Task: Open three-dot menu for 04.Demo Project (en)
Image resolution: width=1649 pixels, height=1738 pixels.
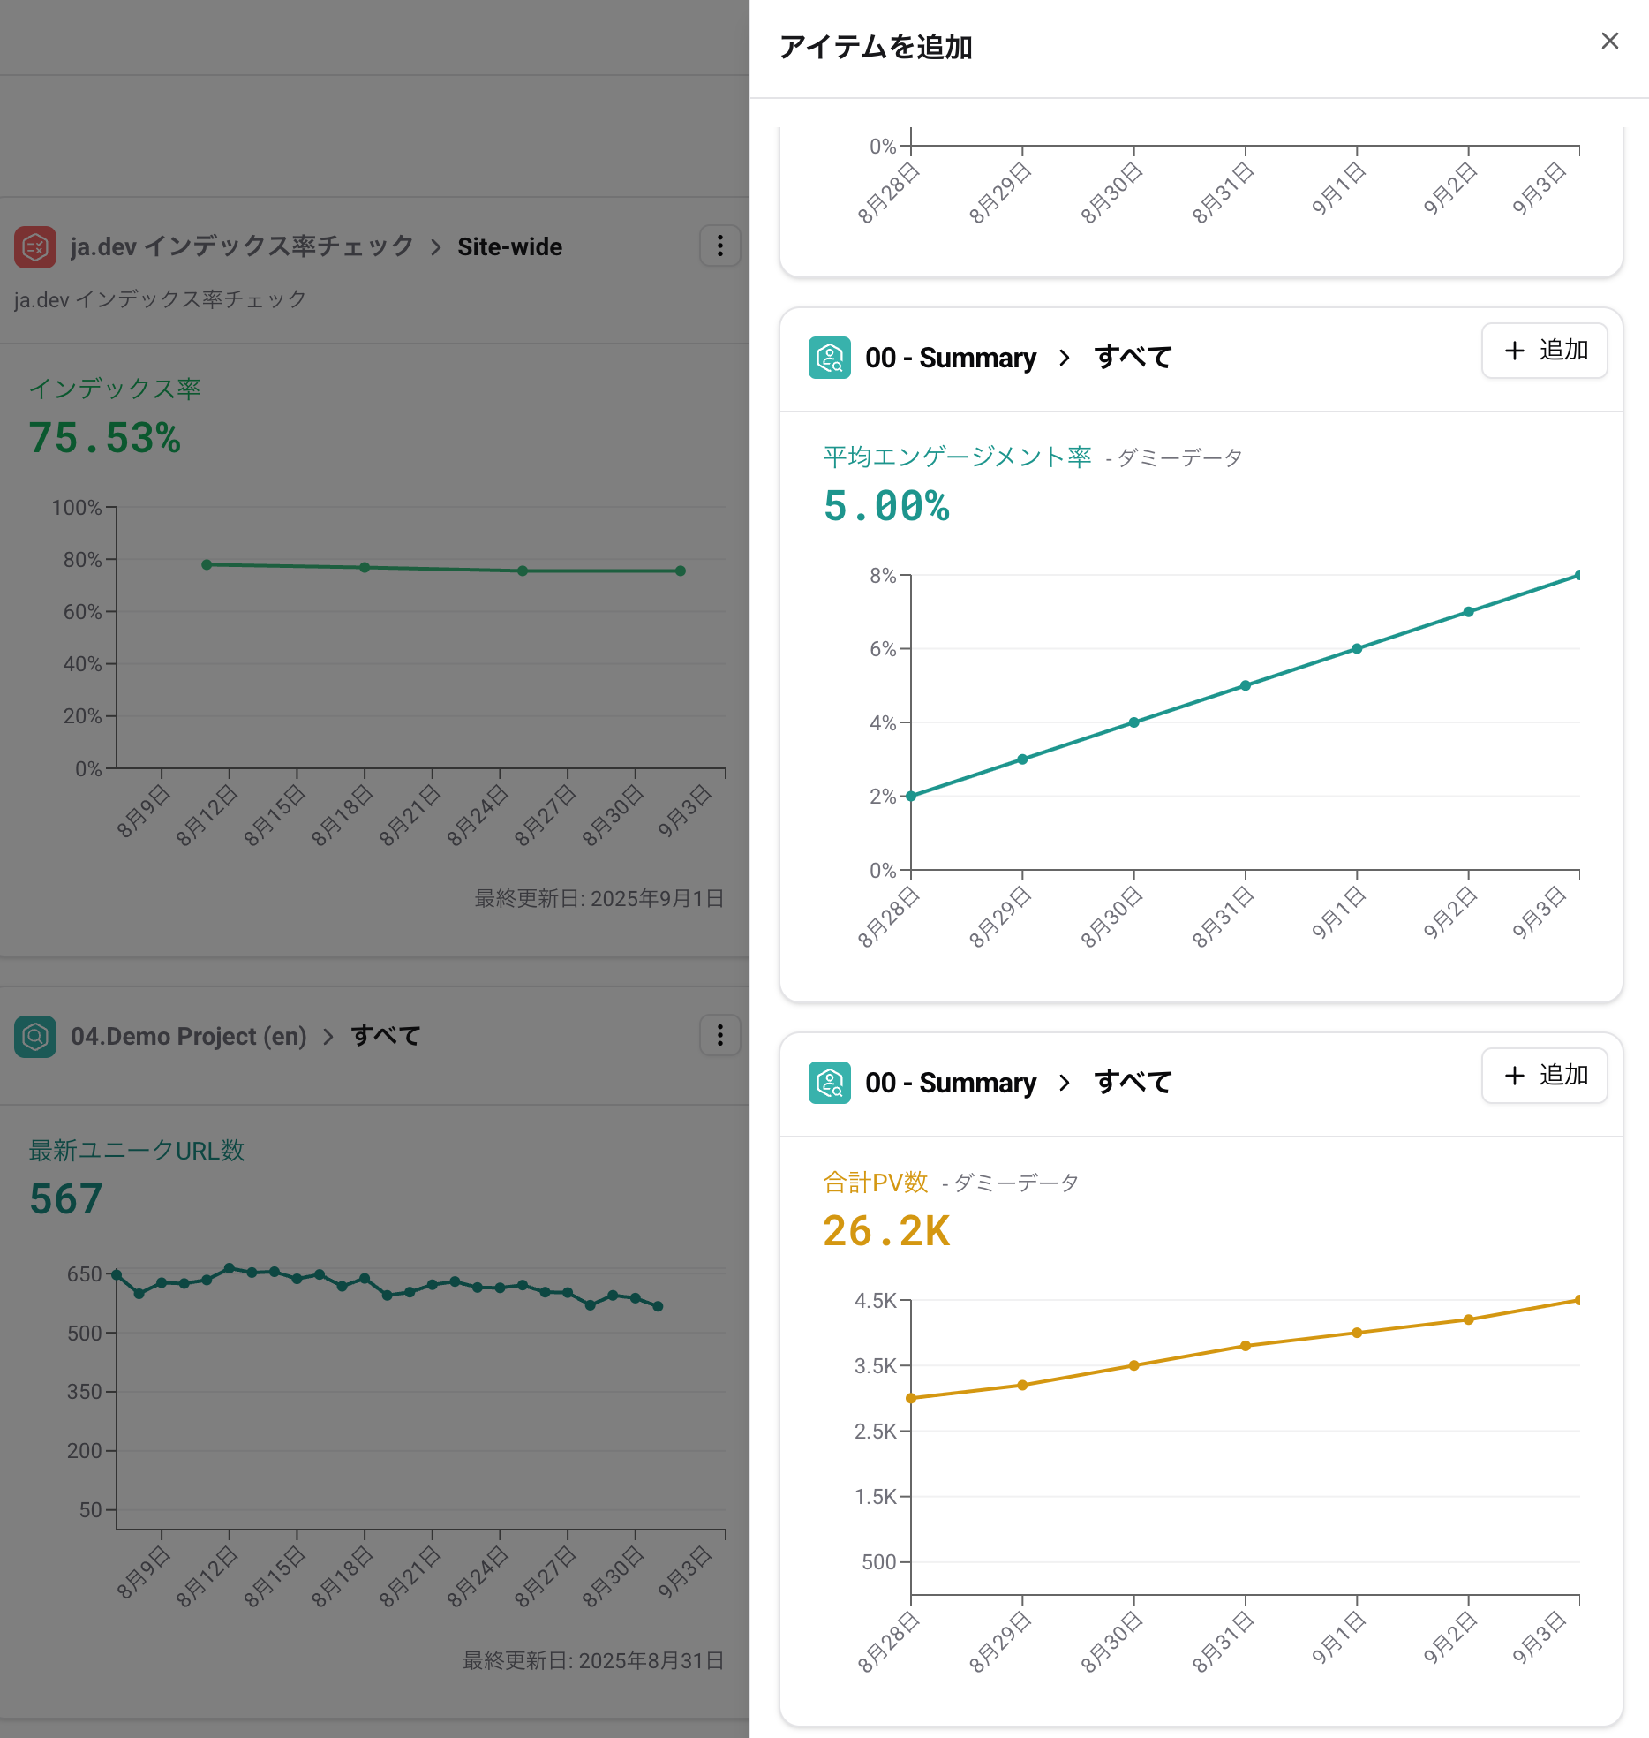Action: [719, 1035]
